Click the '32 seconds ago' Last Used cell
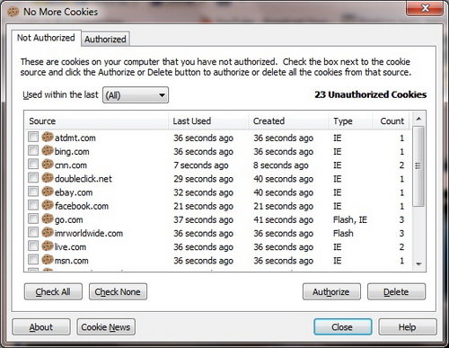449x348 pixels. coord(203,192)
